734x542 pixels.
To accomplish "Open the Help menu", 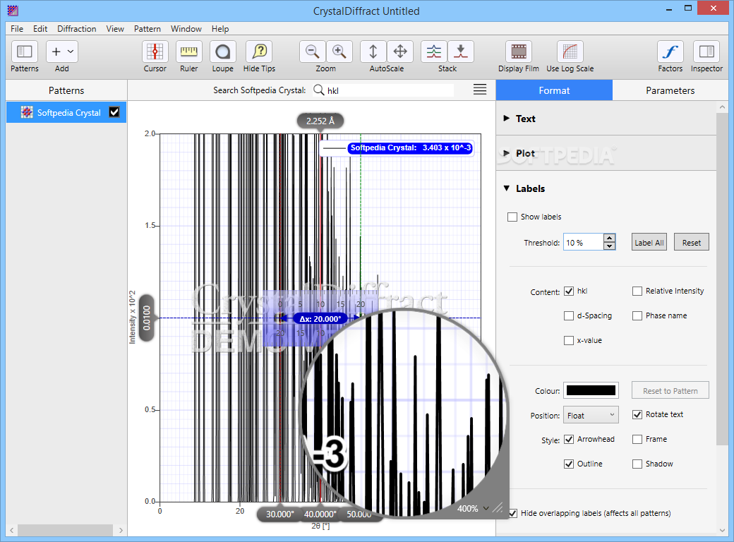I will [220, 28].
